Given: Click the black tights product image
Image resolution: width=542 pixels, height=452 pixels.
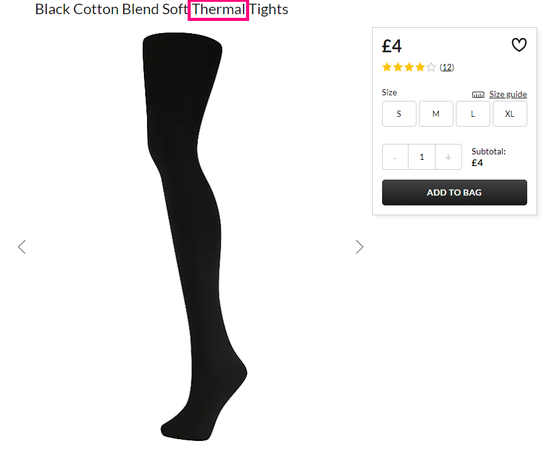Looking at the screenshot, I should [x=195, y=237].
